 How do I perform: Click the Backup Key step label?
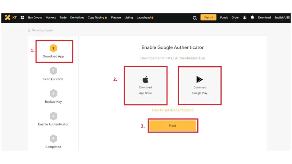(53, 102)
